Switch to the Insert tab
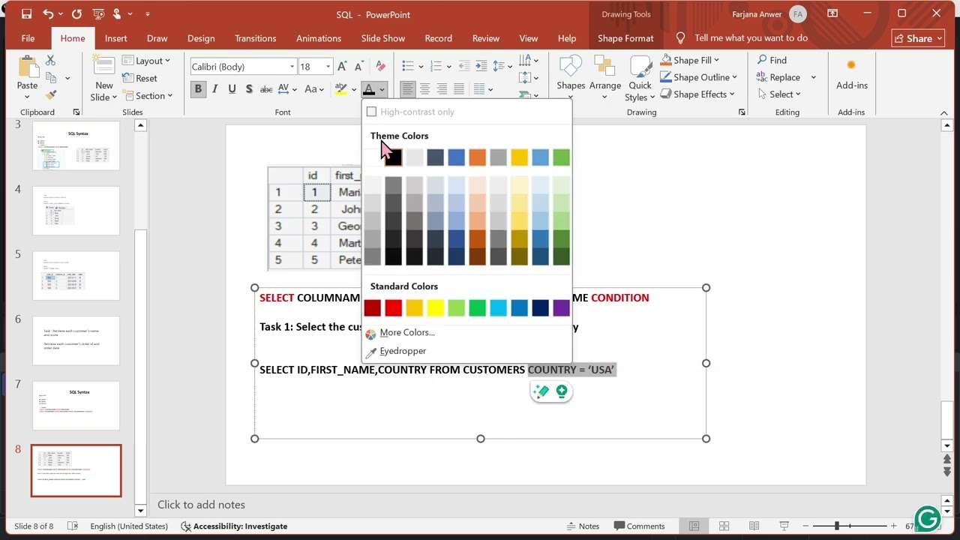Image resolution: width=960 pixels, height=540 pixels. tap(115, 38)
